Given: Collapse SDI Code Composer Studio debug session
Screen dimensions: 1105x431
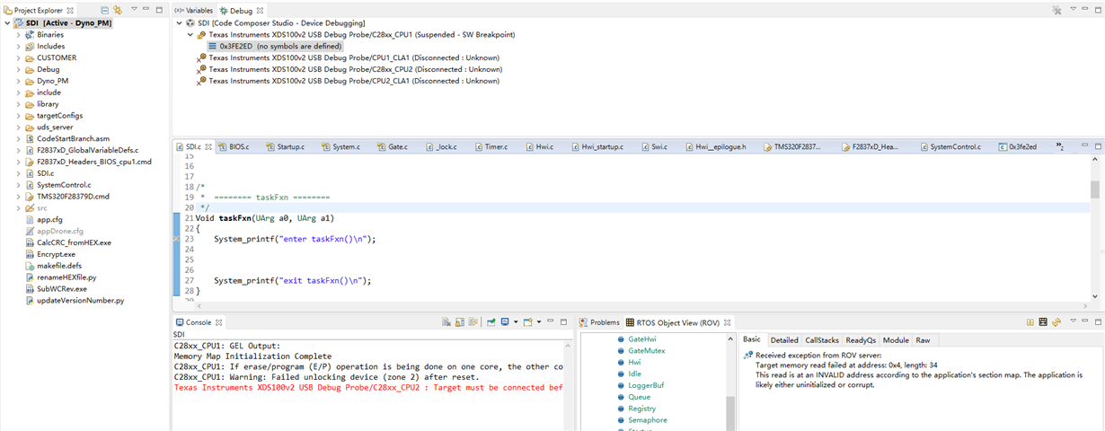Looking at the screenshot, I should [x=179, y=23].
